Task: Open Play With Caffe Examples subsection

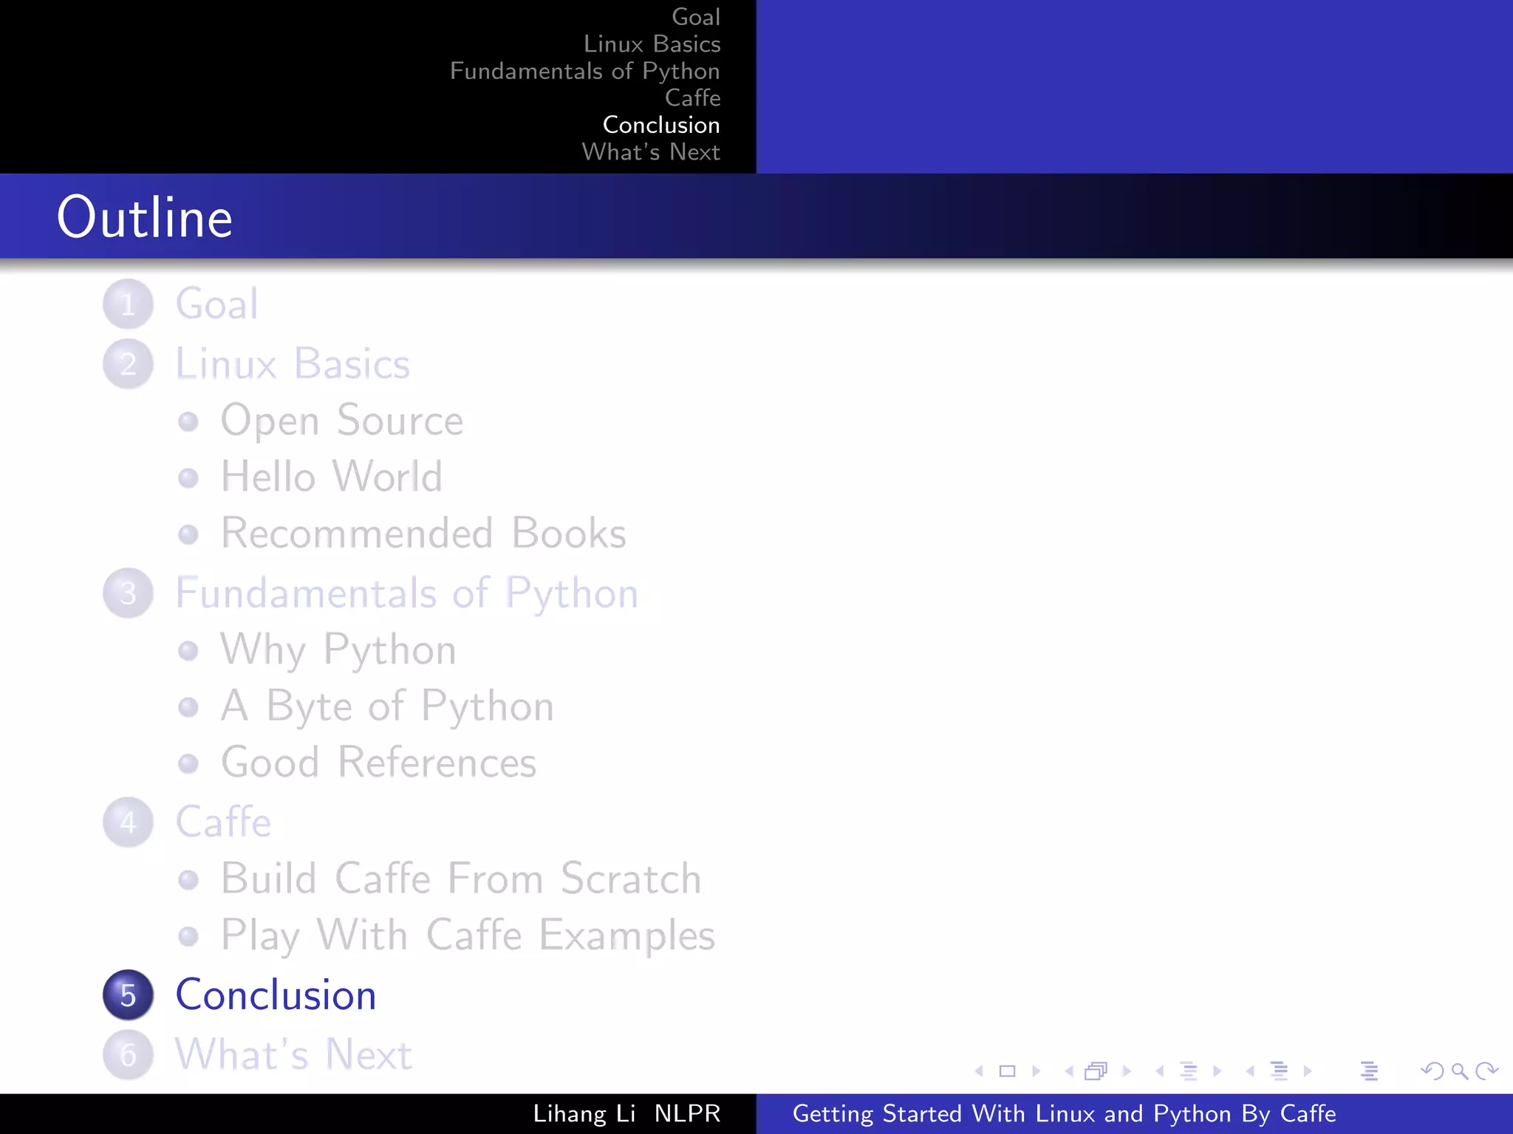Action: pos(468,936)
